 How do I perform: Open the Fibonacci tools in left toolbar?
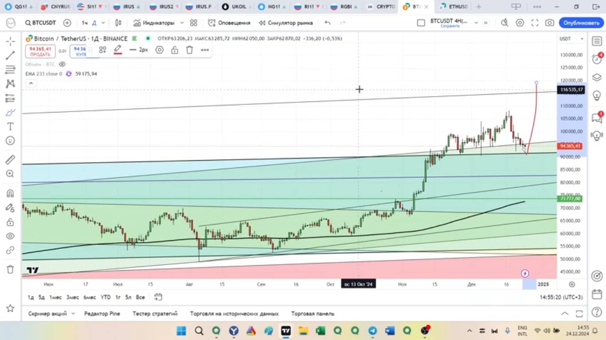[x=10, y=70]
